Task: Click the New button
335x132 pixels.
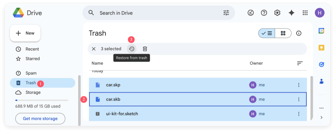Action: click(25, 33)
